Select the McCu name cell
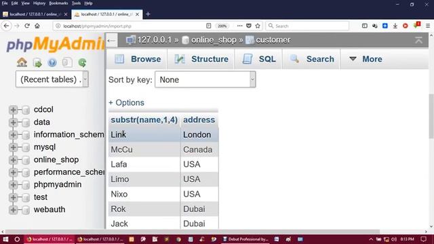This screenshot has height=244, width=434. (x=144, y=150)
